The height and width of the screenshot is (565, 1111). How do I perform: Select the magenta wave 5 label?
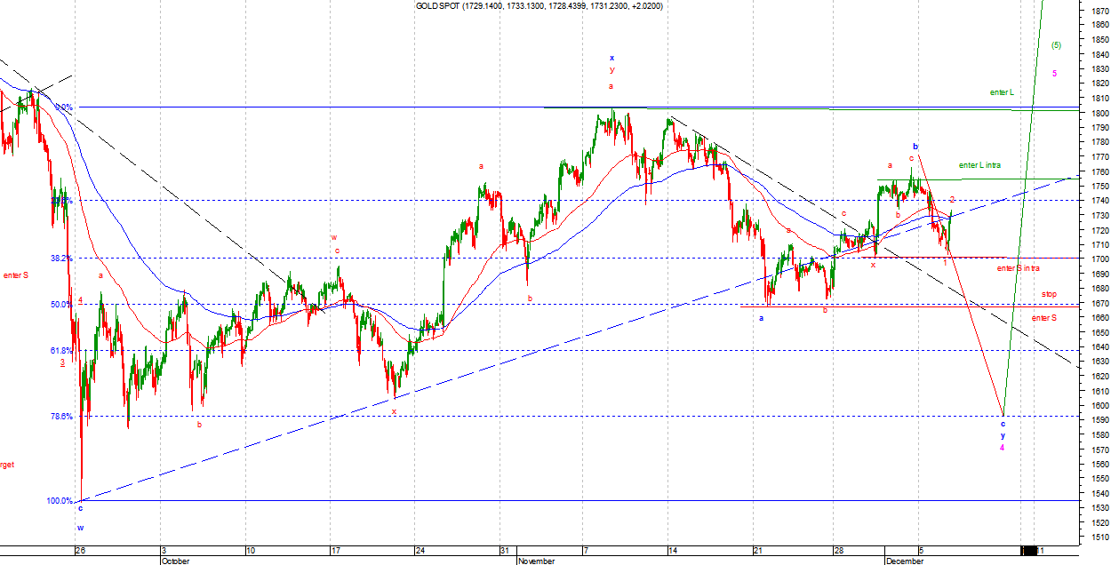(x=1054, y=73)
